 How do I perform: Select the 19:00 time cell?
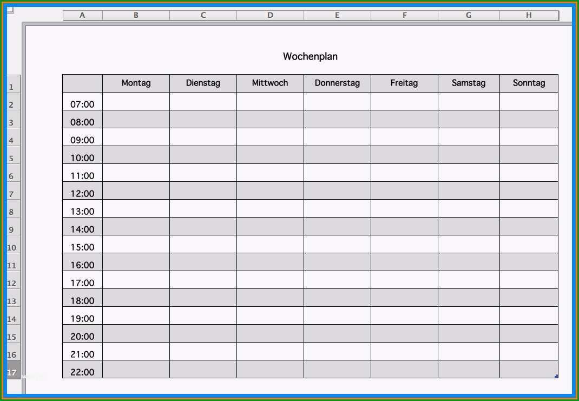(82, 315)
